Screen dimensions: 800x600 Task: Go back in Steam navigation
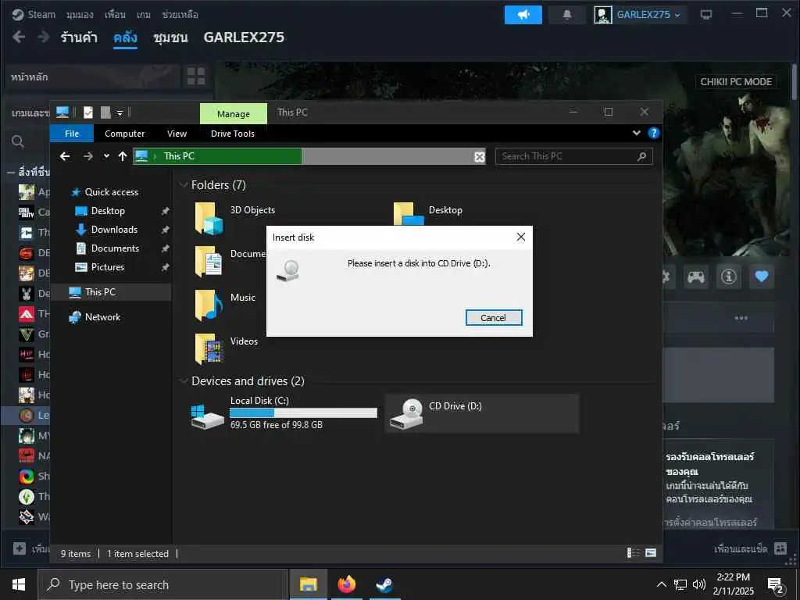point(19,37)
